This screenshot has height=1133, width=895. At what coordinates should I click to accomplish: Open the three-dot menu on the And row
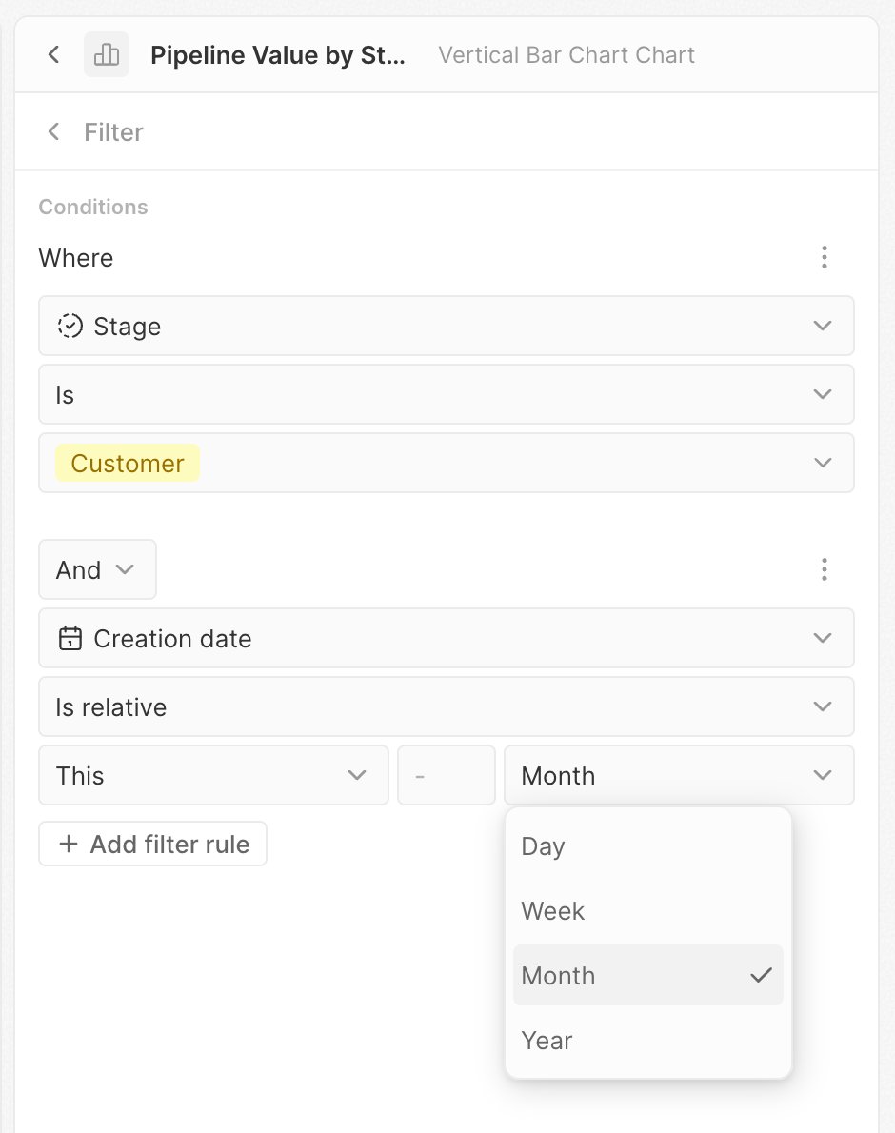click(x=825, y=569)
